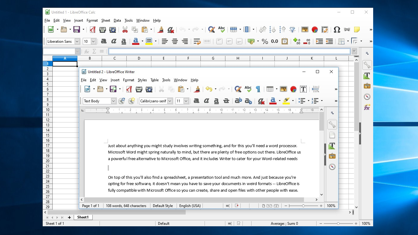Open the Calibri font name dropdown in Writer
This screenshot has height=235, width=418.
(170, 101)
